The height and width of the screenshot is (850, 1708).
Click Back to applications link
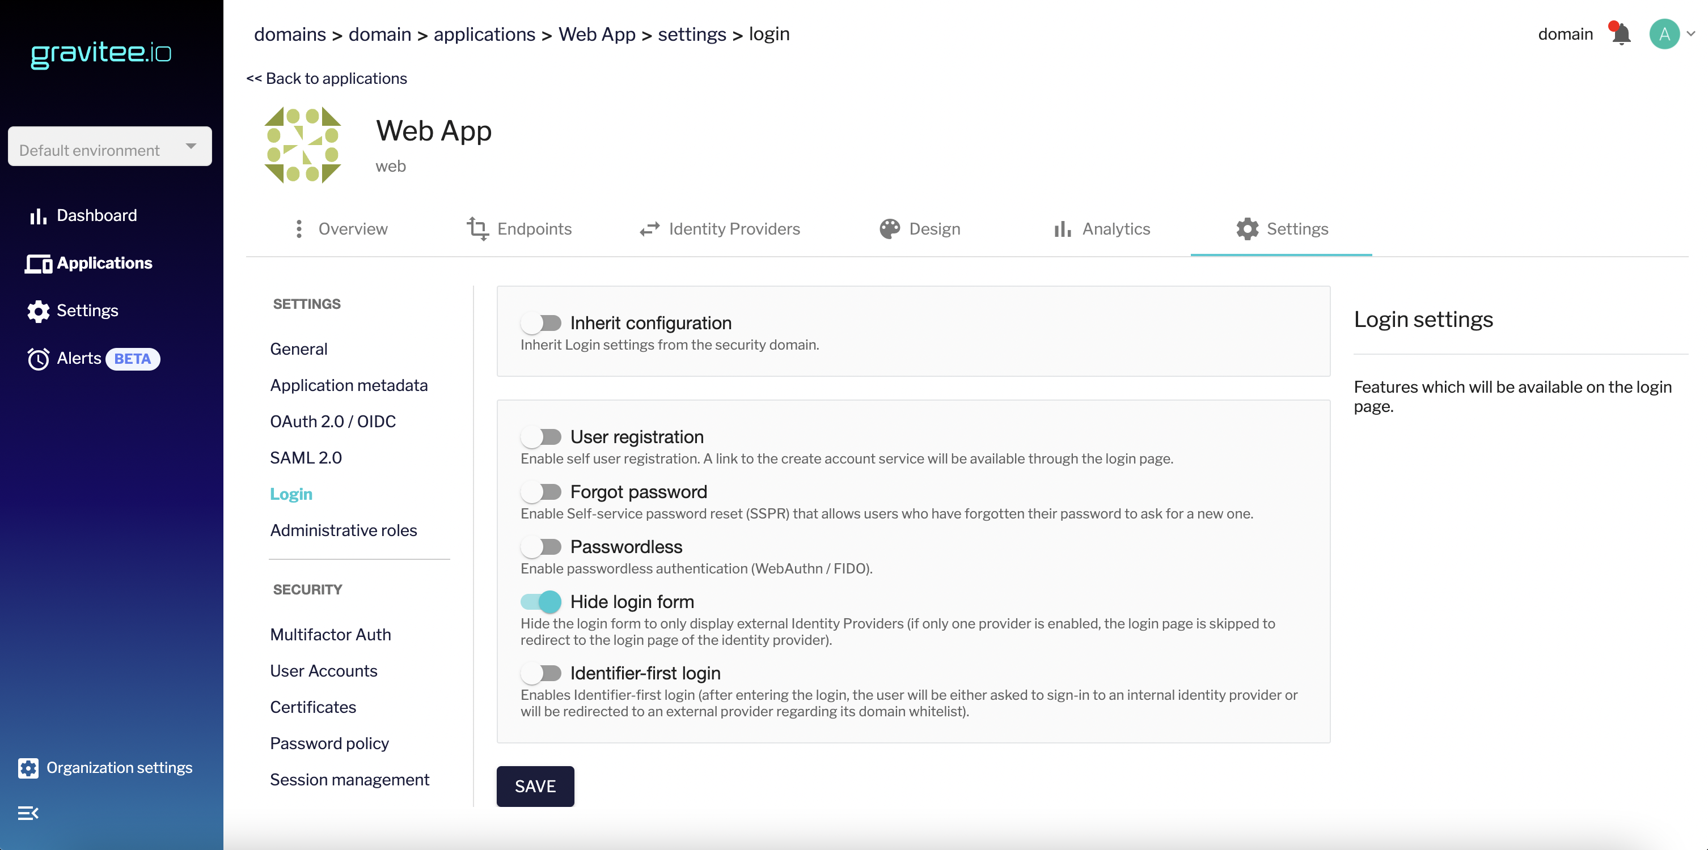coord(327,78)
